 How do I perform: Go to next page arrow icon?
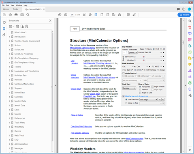tap(66, 15)
